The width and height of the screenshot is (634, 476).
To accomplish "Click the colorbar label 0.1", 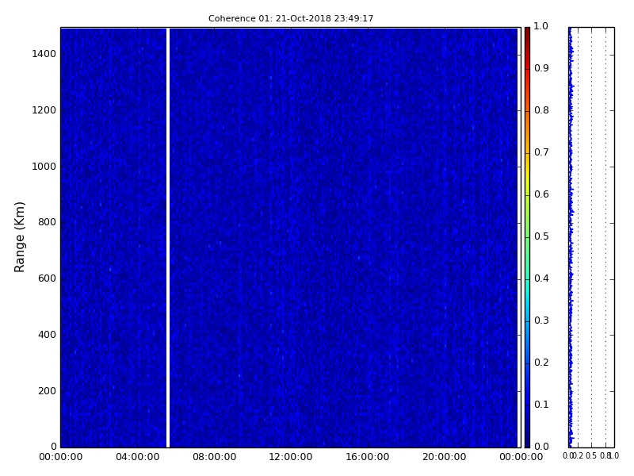I will coord(541,405).
